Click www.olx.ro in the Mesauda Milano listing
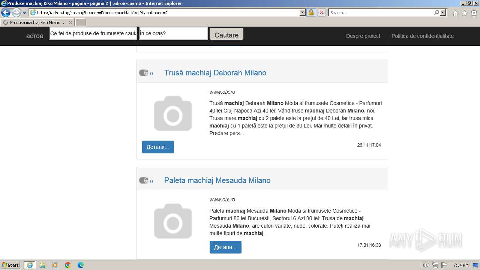Screen dimensions: 480x270 tap(222, 199)
